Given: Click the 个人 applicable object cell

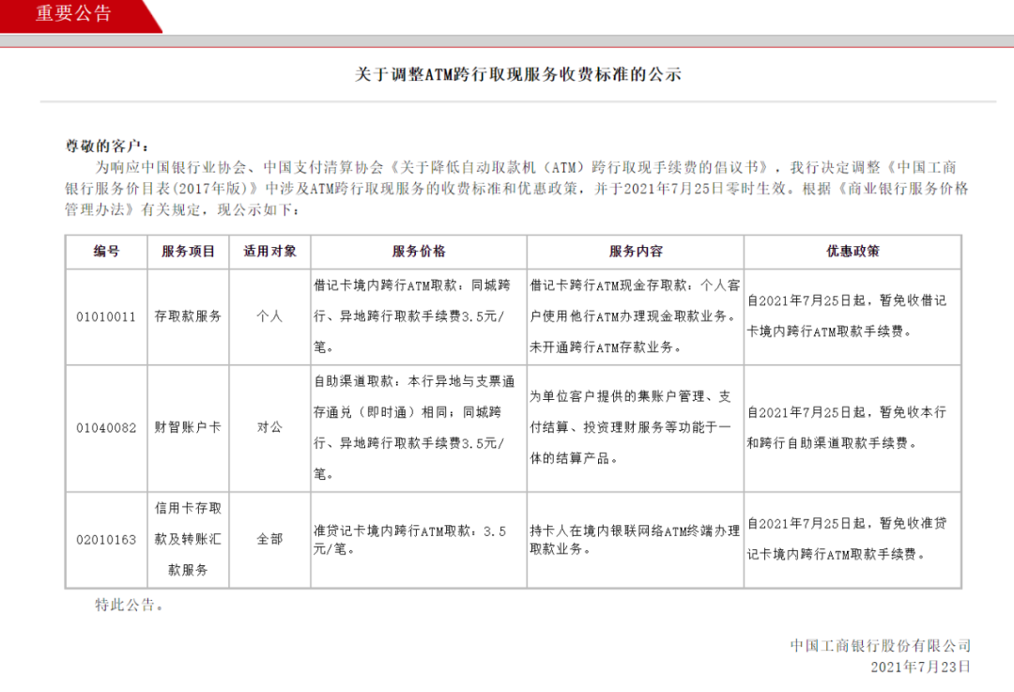Looking at the screenshot, I should pos(269,316).
